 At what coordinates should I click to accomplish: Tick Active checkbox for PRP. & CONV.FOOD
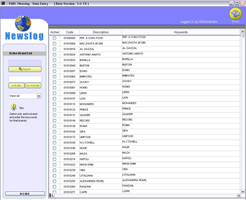tap(55, 38)
